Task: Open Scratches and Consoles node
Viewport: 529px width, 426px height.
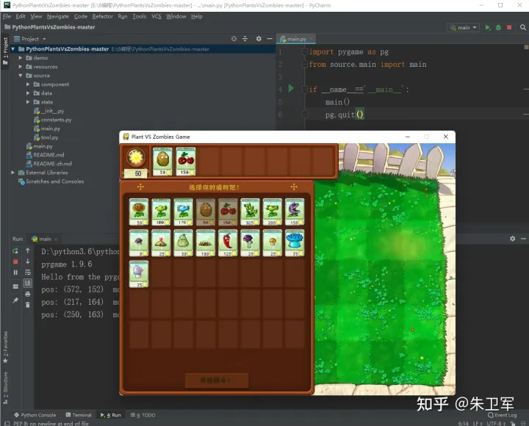Action: coord(51,181)
